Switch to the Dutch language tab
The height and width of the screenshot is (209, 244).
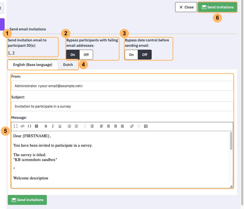(x=68, y=65)
